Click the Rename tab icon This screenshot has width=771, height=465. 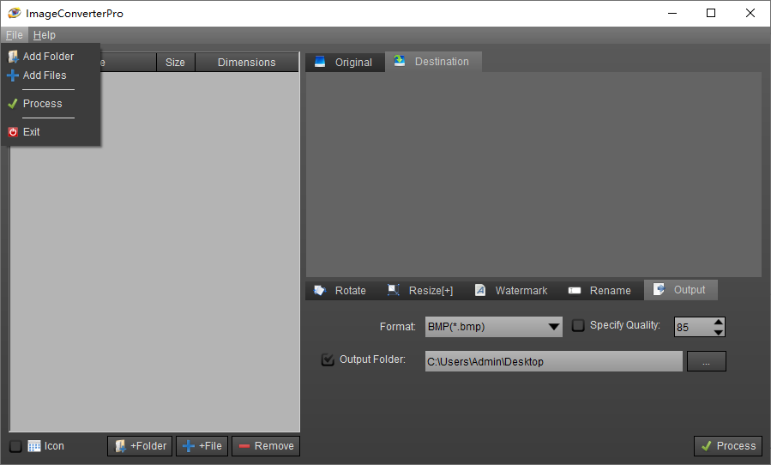coord(575,290)
